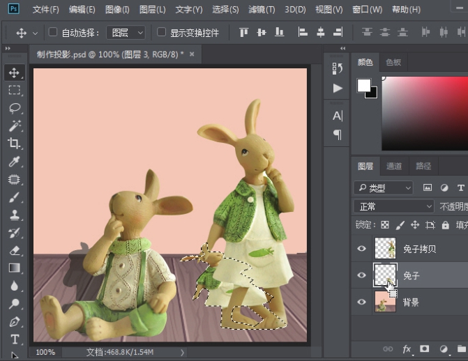
Task: Switch to 路径 tab
Action: coord(423,166)
